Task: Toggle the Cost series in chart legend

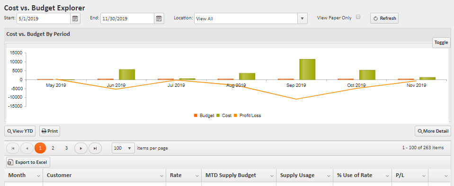Action: tap(224, 116)
